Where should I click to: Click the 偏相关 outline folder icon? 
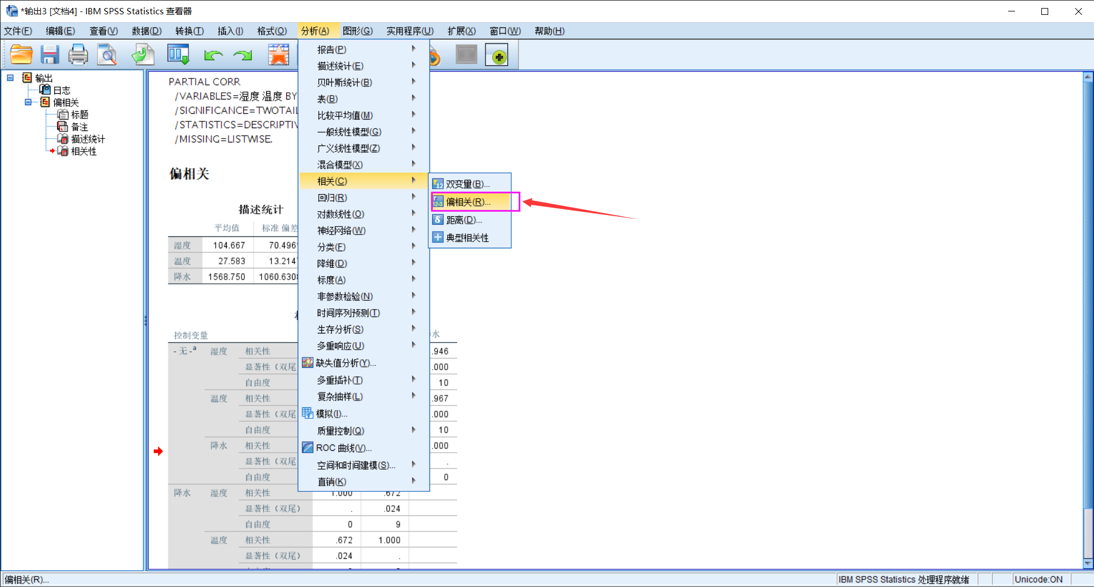45,102
